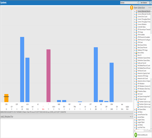Click the help icon beside Item Selection button
Viewport: 152px width, 138px height.
click(x=151, y=3)
